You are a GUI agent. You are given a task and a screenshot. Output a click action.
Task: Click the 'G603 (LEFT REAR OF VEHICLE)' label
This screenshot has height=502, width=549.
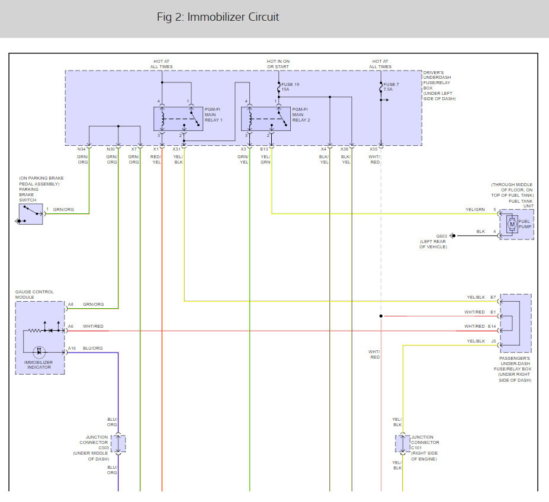tap(434, 241)
